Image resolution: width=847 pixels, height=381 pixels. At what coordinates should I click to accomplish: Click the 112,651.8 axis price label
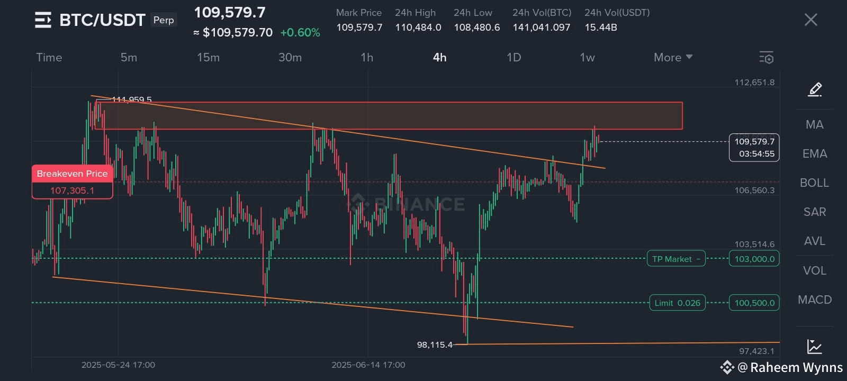click(754, 82)
